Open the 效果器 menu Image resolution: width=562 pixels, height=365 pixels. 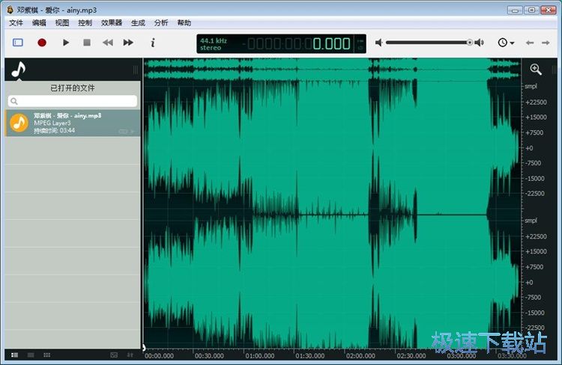point(112,23)
